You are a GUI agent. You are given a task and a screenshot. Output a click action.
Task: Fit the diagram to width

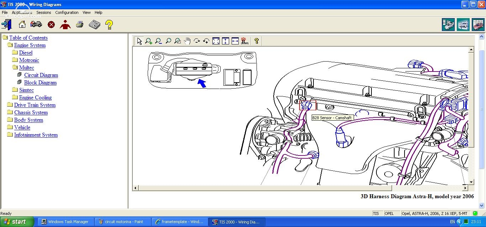pyautogui.click(x=235, y=41)
